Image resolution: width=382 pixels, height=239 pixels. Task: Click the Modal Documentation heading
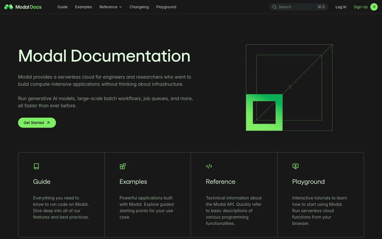click(x=104, y=56)
